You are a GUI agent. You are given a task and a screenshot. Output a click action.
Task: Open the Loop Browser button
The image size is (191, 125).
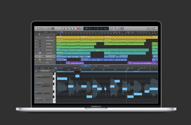pyautogui.click(x=153, y=29)
